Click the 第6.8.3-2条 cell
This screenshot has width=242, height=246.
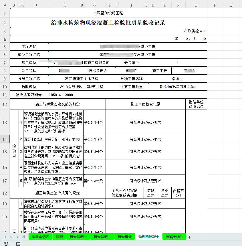click(94, 139)
